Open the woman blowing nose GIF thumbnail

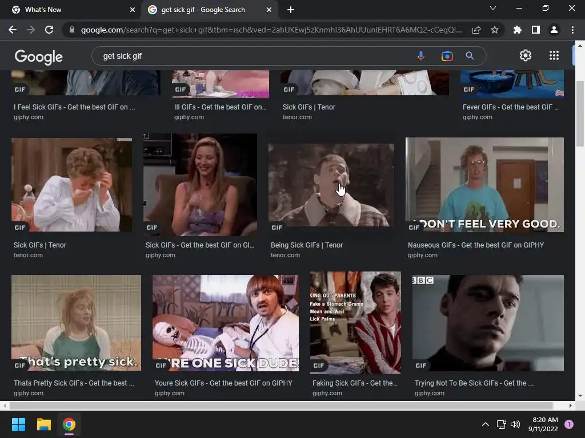pyautogui.click(x=71, y=185)
